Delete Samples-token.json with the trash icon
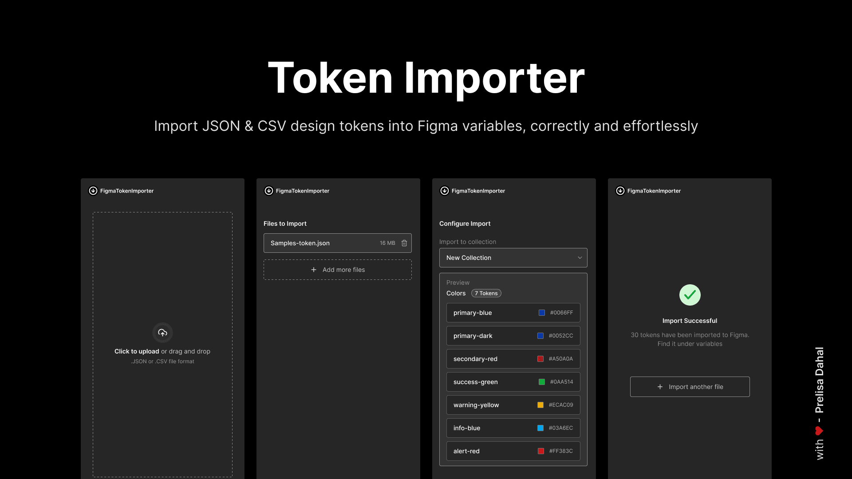 coord(404,243)
